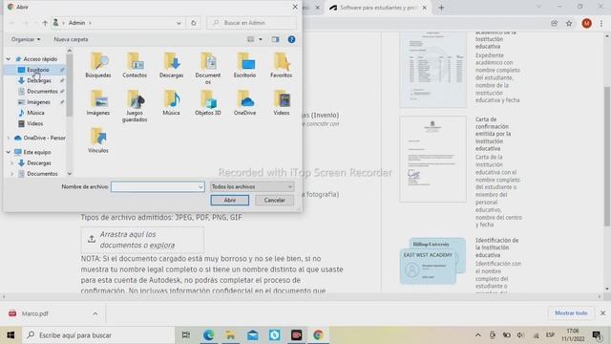Expand the address bar path history dropdown
Screen dimensions: 611x344
[x=179, y=23]
